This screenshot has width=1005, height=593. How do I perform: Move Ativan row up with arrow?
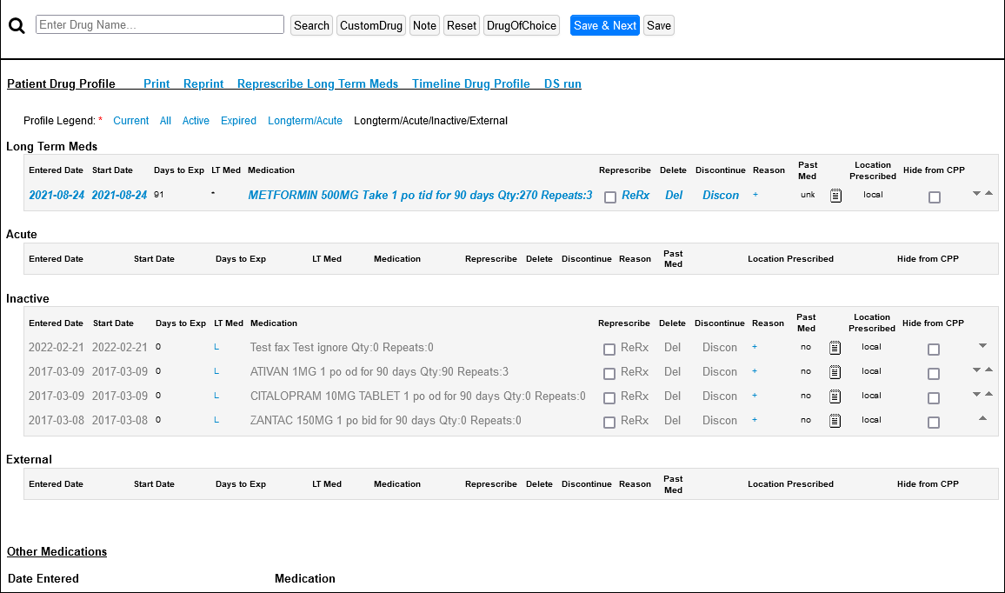coord(988,370)
